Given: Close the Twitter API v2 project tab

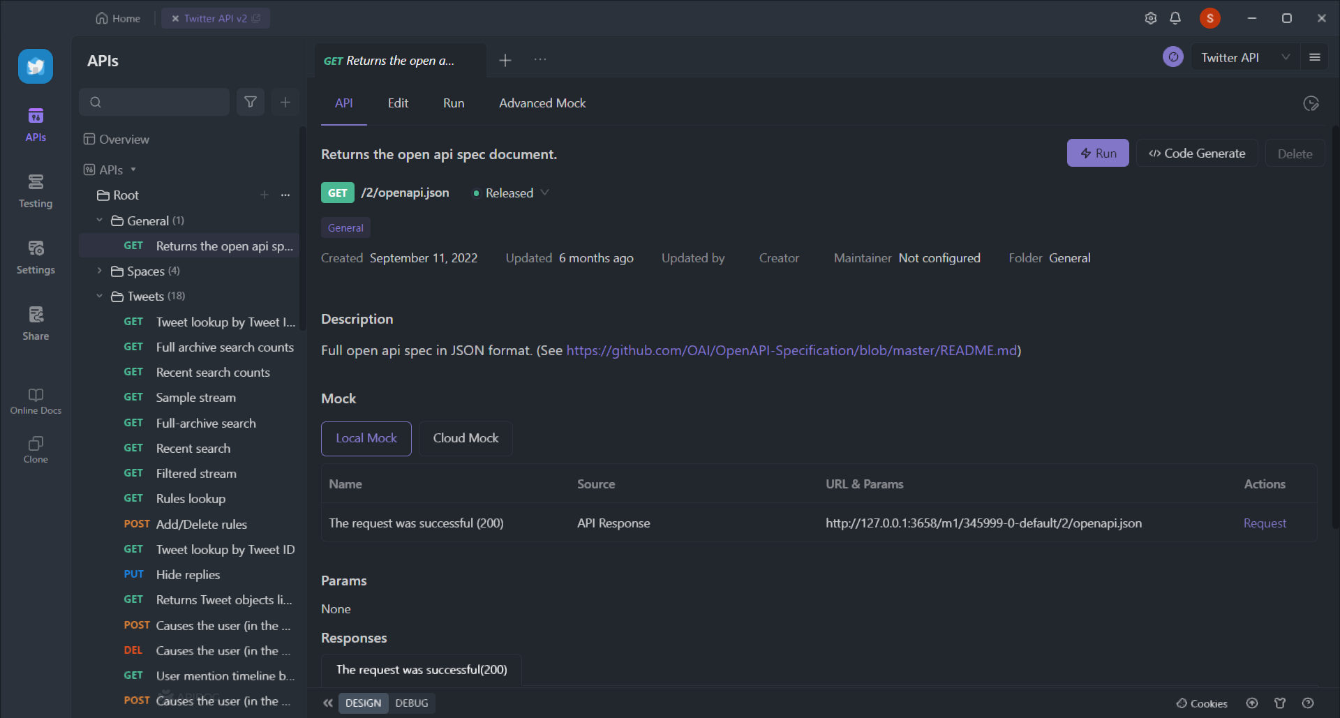Looking at the screenshot, I should coord(175,18).
